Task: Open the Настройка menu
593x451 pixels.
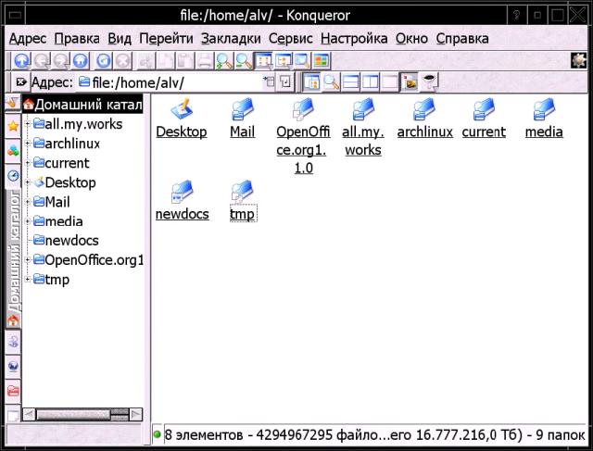Action: (x=354, y=39)
